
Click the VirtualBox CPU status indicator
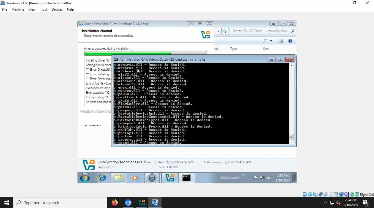347,194
